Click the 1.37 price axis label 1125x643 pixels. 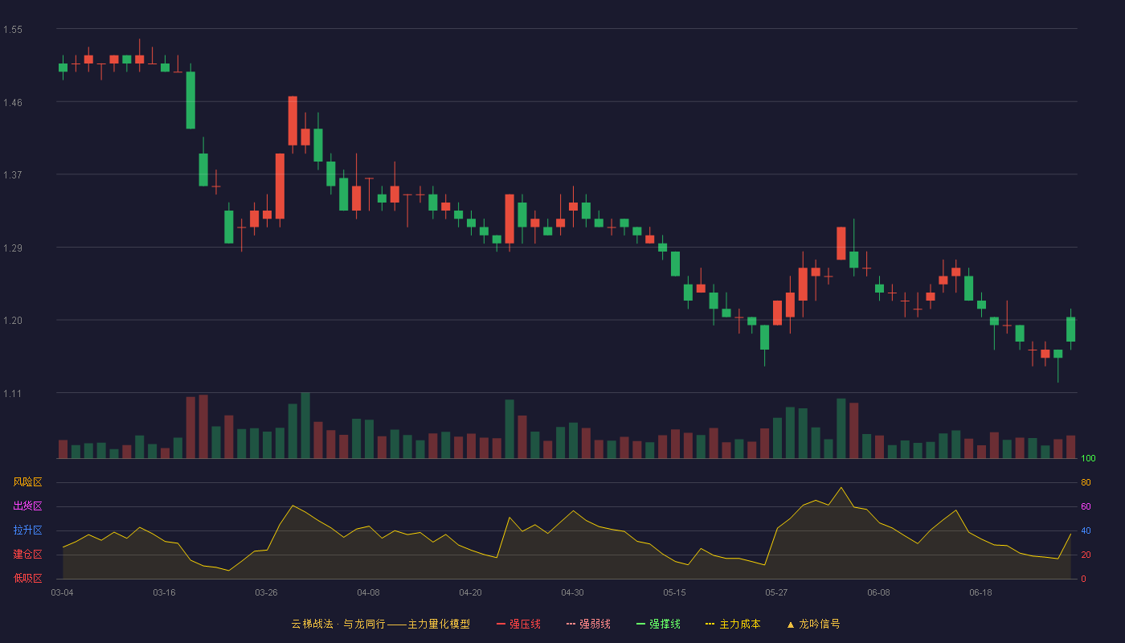[13, 175]
